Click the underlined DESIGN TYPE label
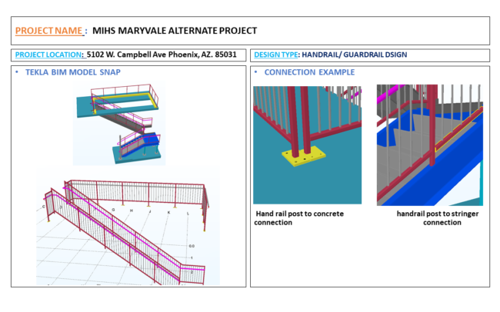The height and width of the screenshot is (312, 500). [x=276, y=55]
